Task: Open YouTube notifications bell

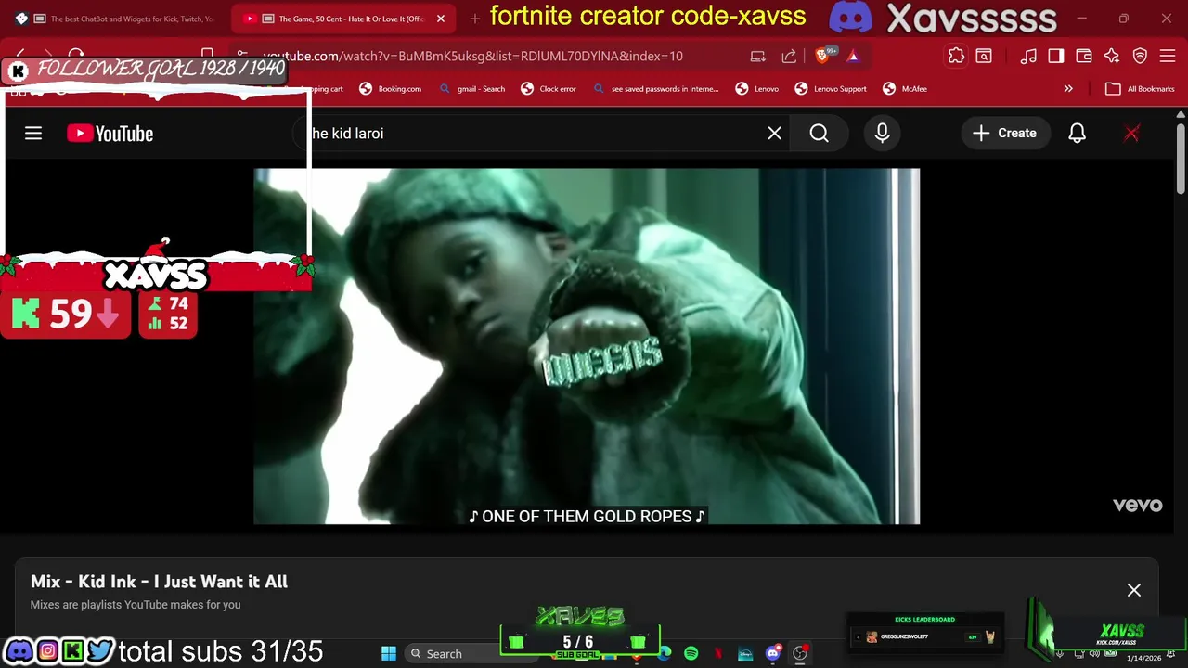Action: click(x=1077, y=134)
